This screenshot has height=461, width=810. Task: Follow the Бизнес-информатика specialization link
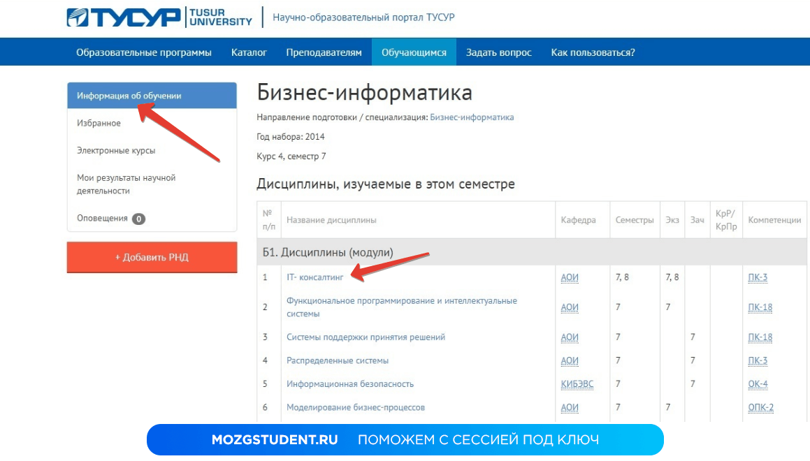(x=472, y=117)
